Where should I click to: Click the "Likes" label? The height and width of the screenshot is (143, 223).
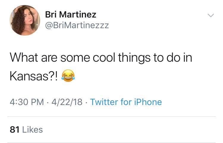click(32, 129)
